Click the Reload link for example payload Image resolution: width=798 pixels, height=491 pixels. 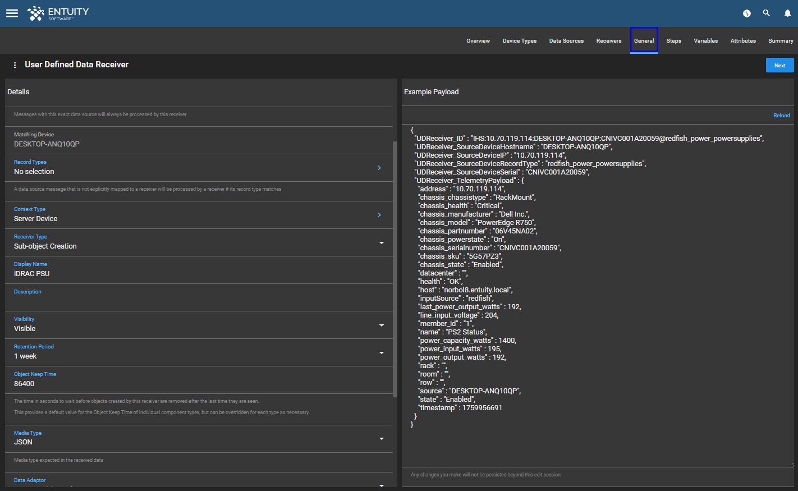point(781,116)
